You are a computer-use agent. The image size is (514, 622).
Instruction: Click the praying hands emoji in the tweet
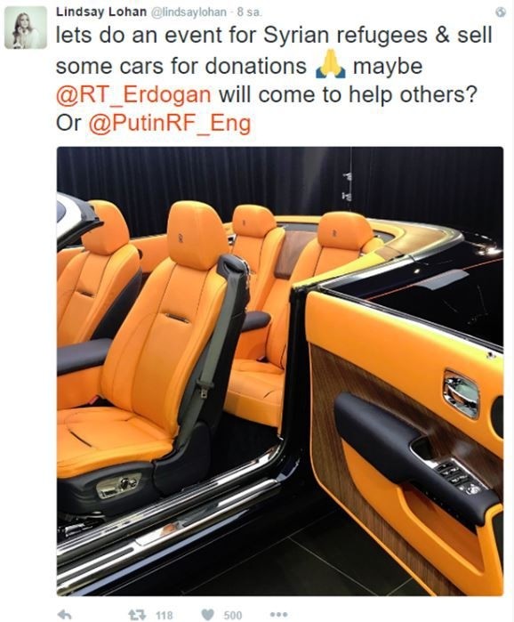[330, 66]
